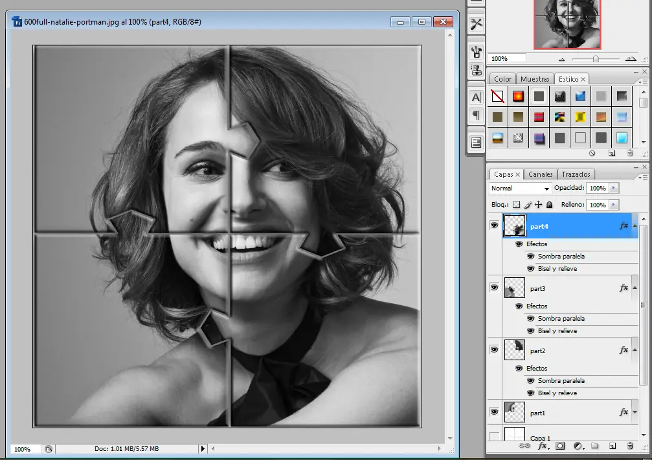
Task: Add a layer mask to part4
Action: [x=560, y=446]
